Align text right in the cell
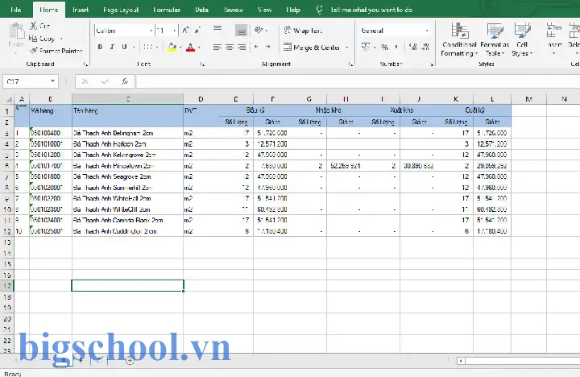The height and width of the screenshot is (377, 580). (x=242, y=47)
